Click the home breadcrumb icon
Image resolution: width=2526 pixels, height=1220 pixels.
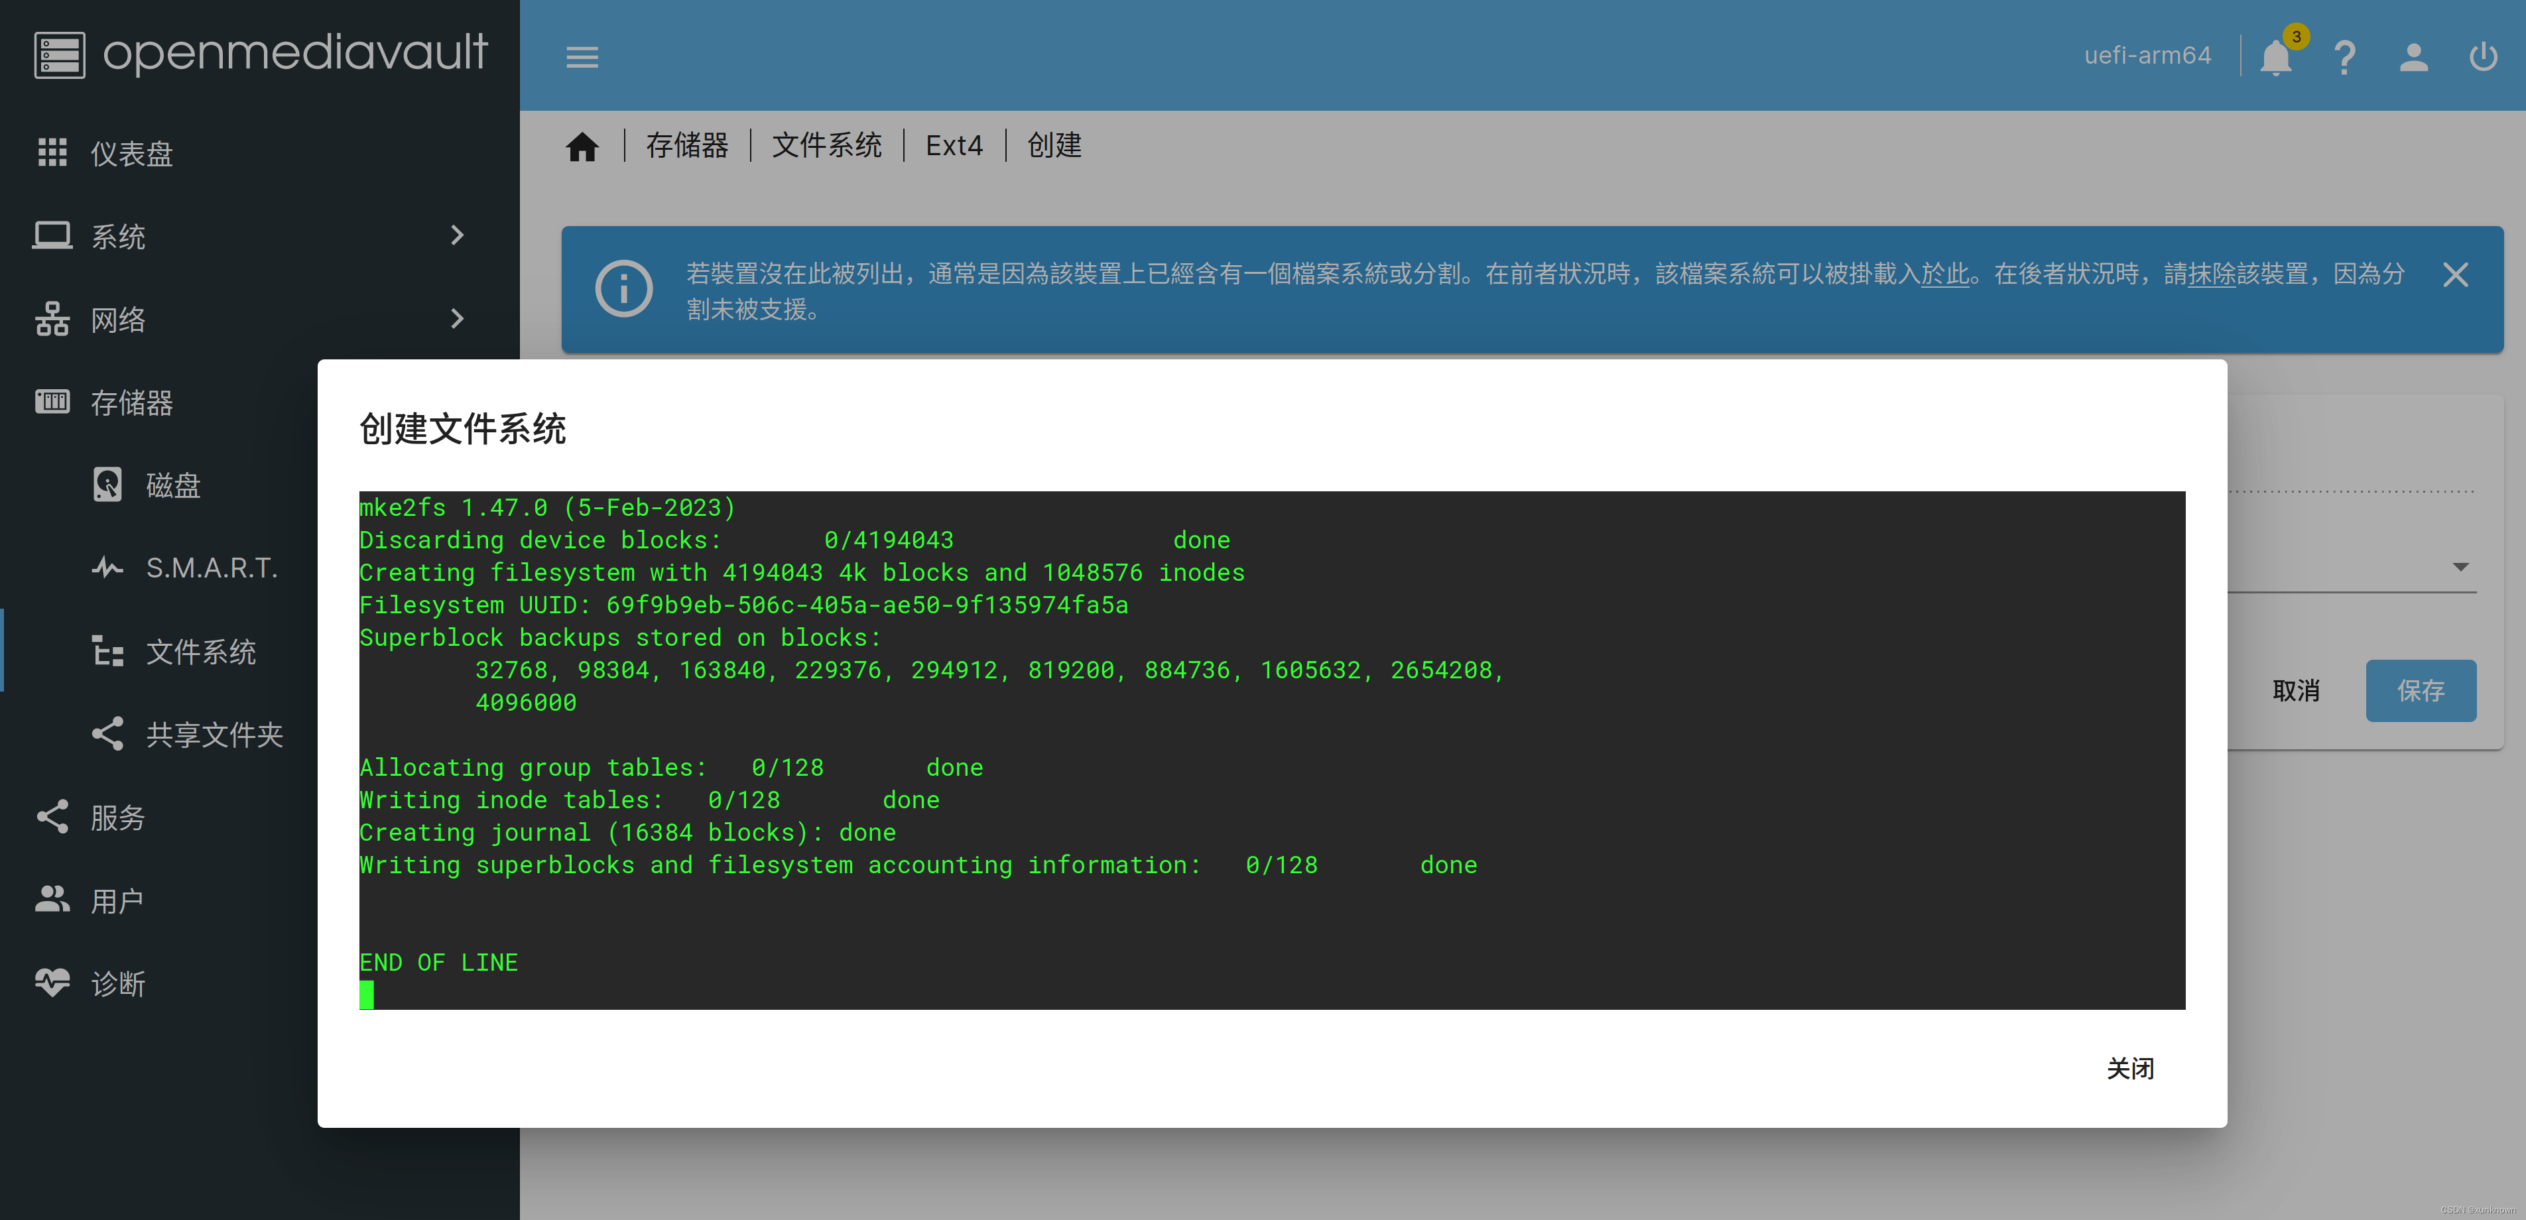click(x=582, y=146)
